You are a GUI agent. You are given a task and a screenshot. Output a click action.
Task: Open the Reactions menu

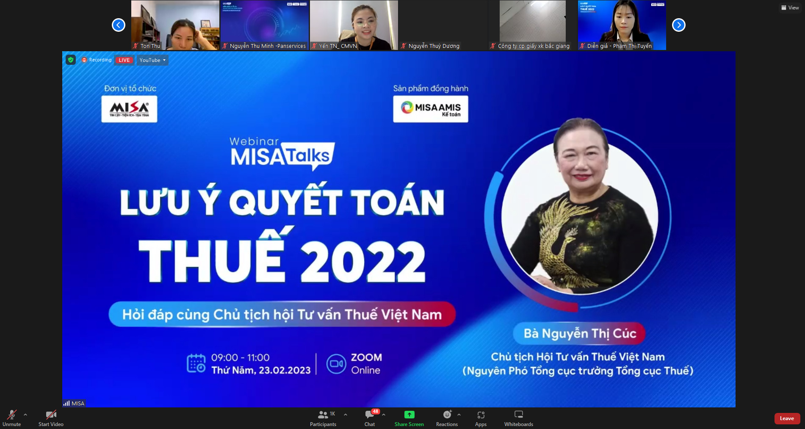coord(447,418)
